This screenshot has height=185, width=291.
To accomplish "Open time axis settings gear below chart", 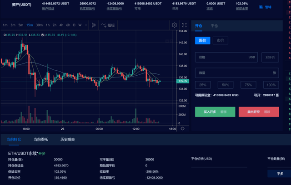I will 183,129.
